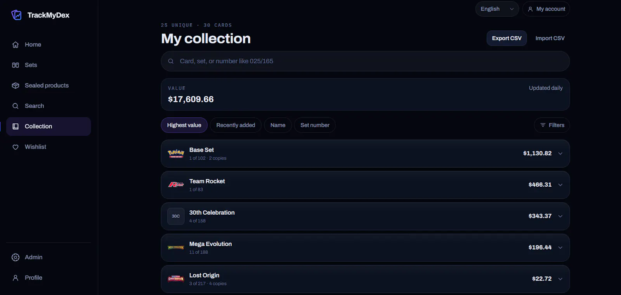Click the Lost Origin title text
621x295 pixels.
204,276
